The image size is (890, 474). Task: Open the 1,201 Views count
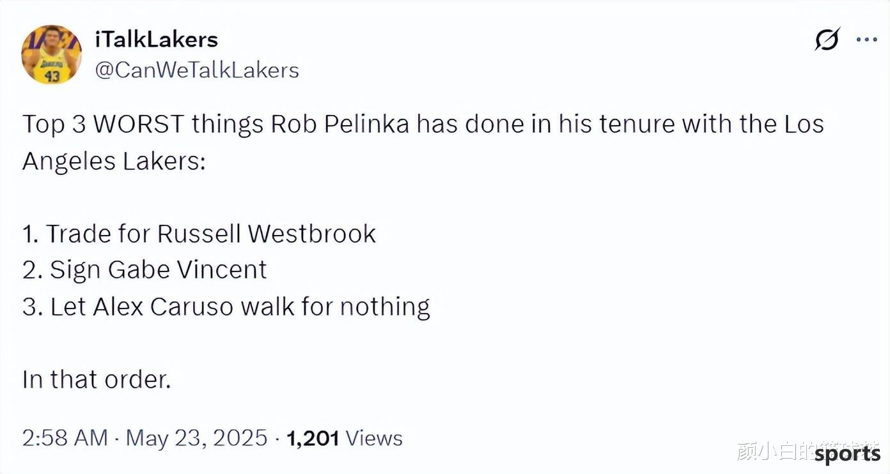coord(345,438)
